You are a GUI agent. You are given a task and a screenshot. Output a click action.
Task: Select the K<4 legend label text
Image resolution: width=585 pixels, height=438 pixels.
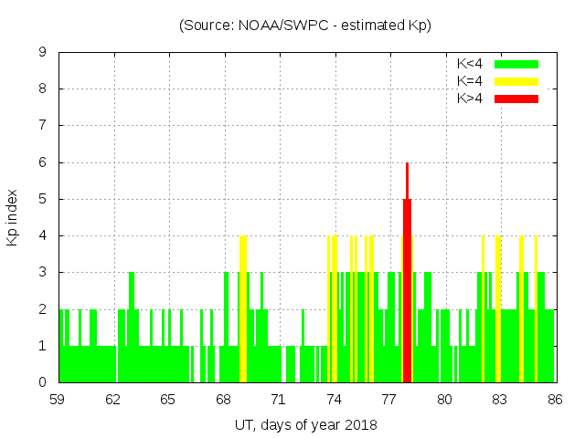coord(470,64)
